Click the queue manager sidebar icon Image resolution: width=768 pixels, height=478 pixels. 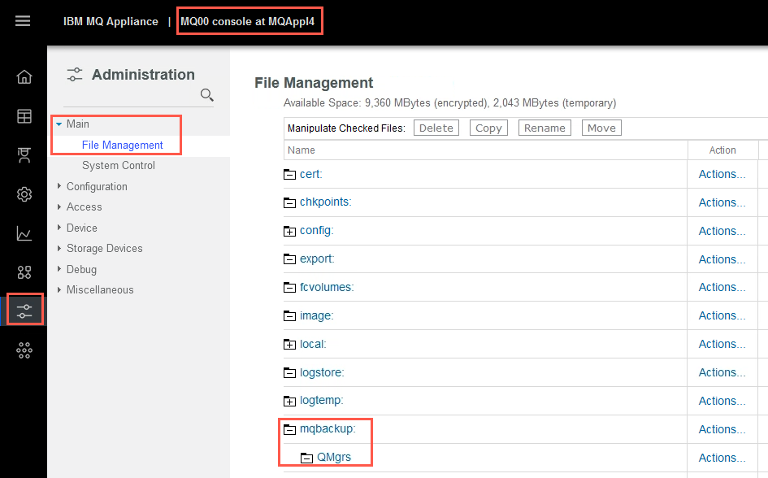tap(24, 154)
